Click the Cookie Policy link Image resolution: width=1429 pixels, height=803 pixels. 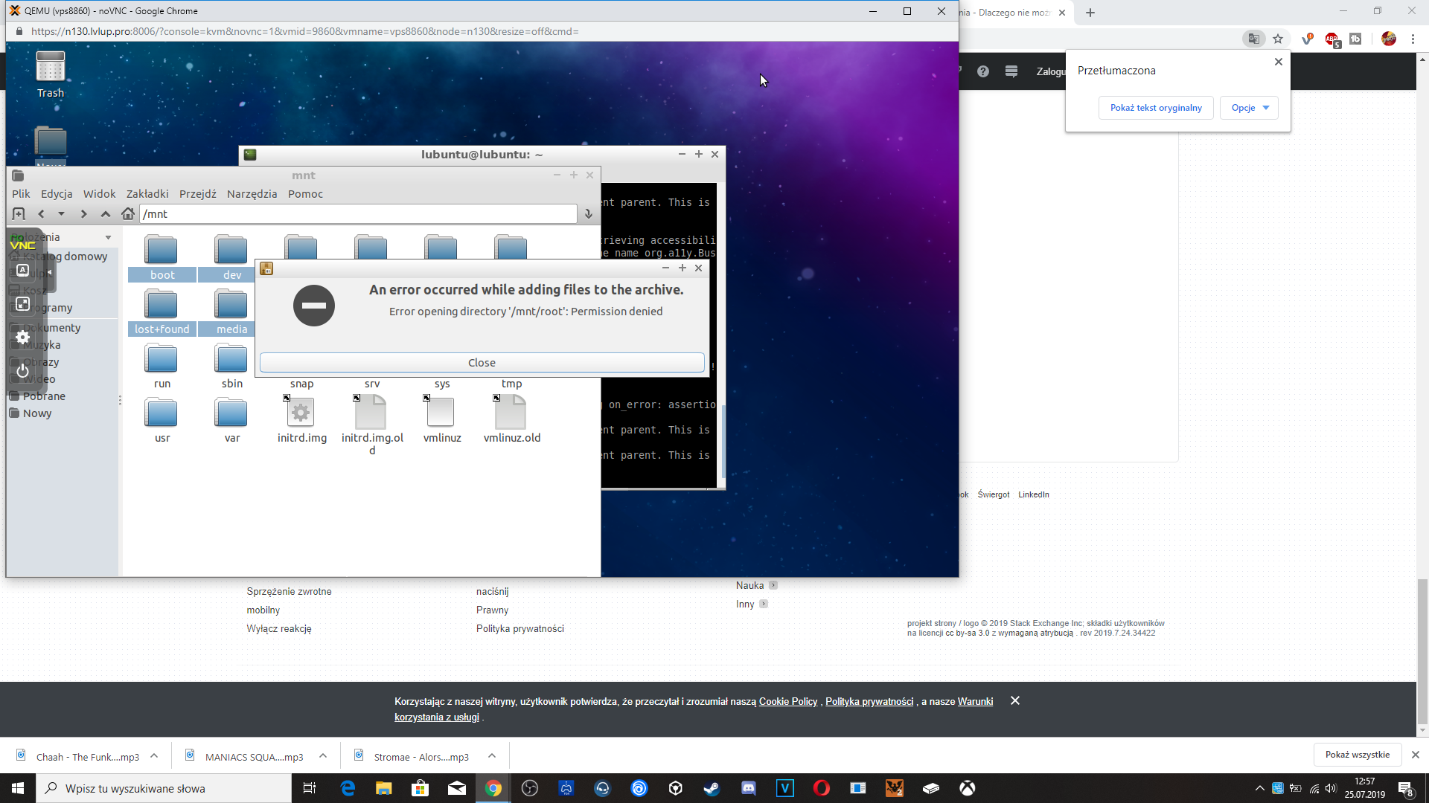[787, 701]
